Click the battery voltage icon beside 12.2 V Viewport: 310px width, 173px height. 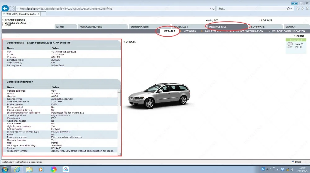(x=290, y=44)
